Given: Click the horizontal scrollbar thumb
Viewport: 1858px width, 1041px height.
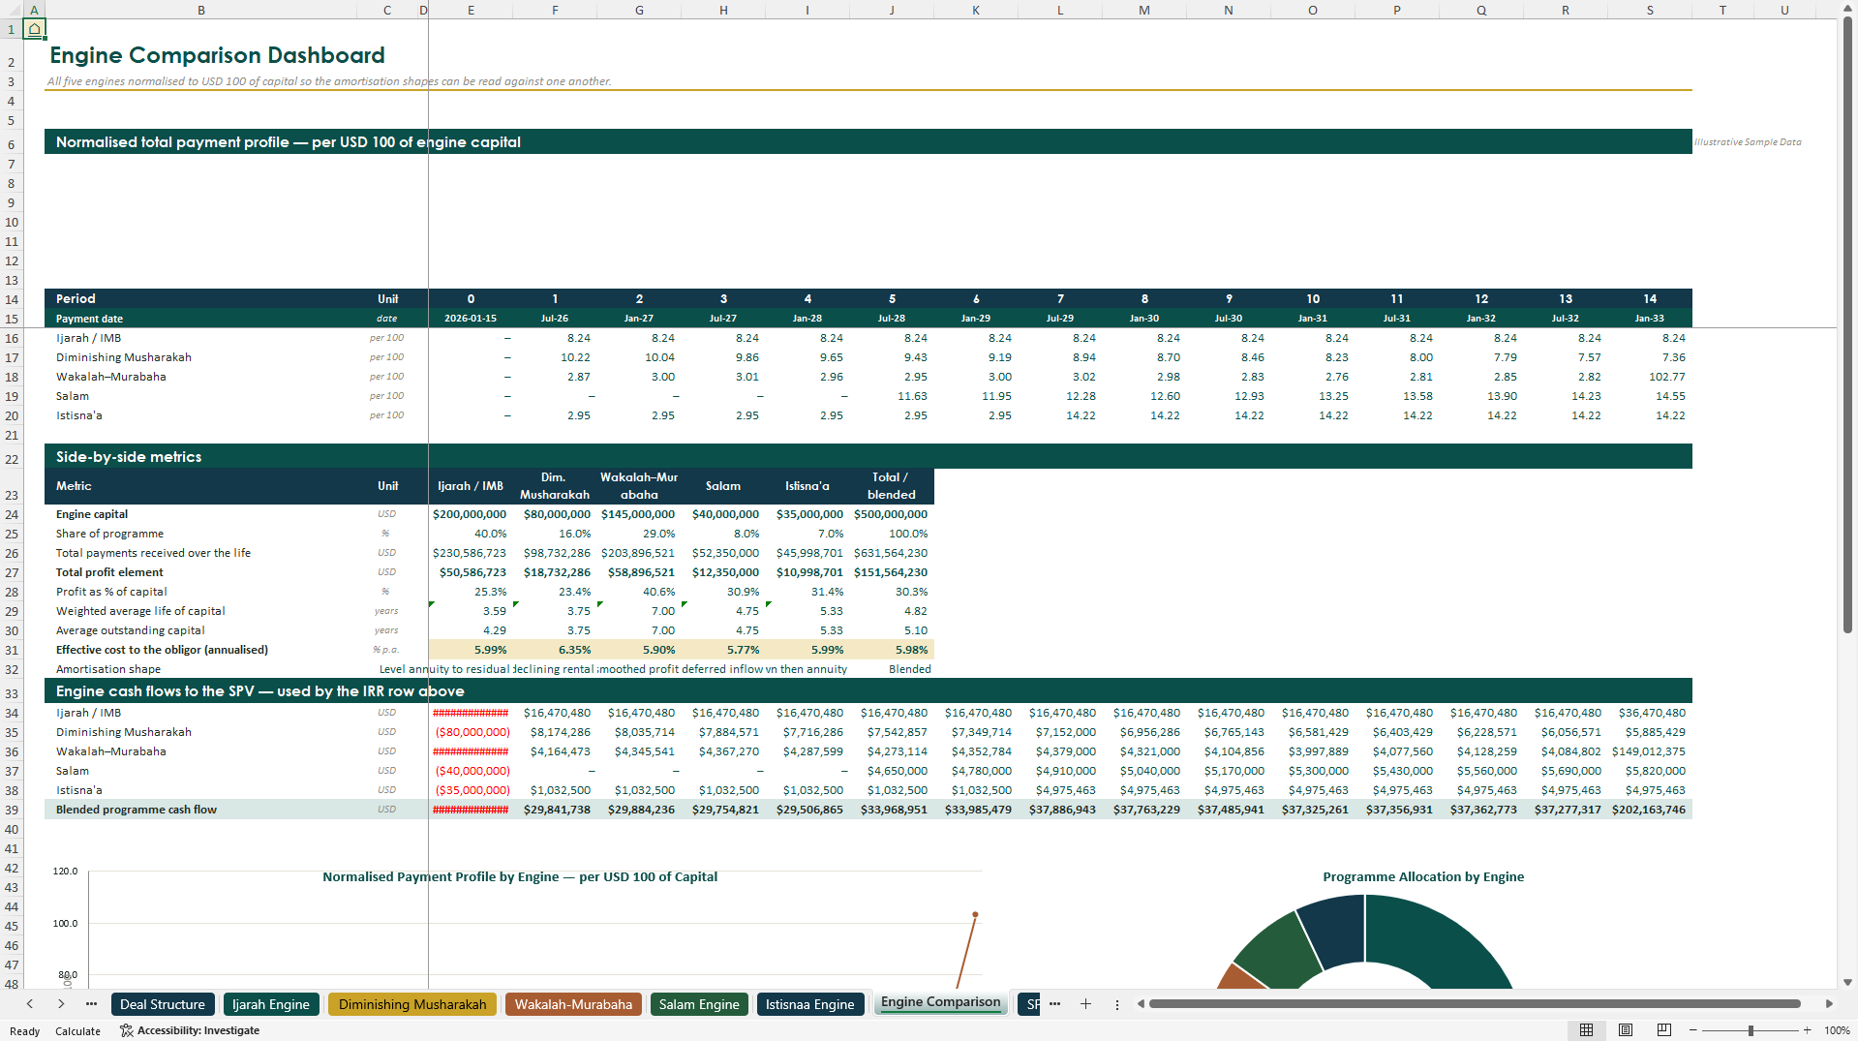Looking at the screenshot, I should pos(1474,1004).
